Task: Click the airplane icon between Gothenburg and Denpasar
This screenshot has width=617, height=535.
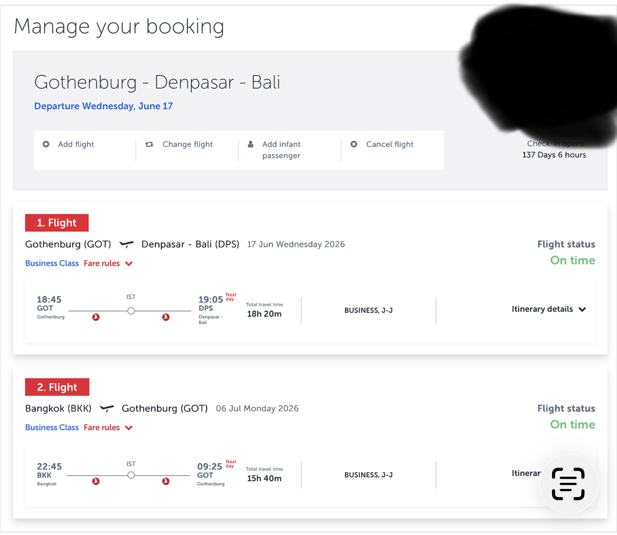Action: point(126,244)
